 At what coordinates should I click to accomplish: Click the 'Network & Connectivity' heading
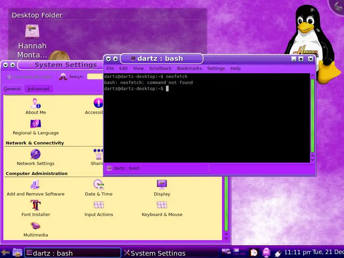click(x=35, y=143)
